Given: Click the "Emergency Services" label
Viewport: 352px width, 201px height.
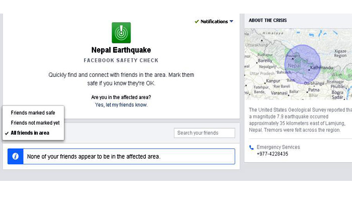Looking at the screenshot, I should (278, 147).
